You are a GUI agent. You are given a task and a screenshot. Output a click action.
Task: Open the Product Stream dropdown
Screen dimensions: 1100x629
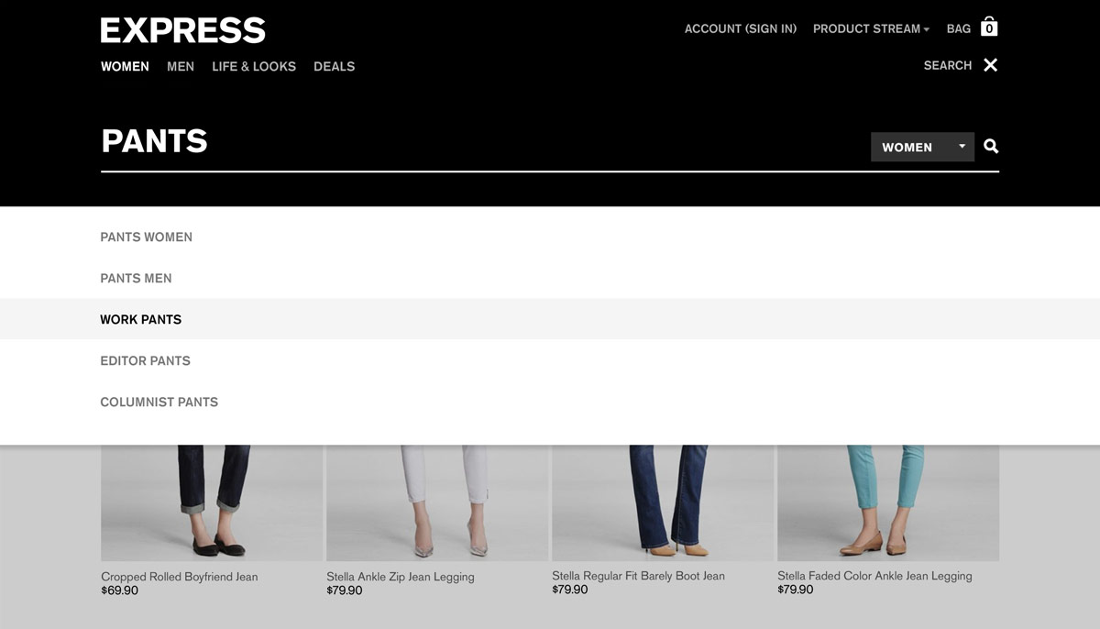point(871,29)
